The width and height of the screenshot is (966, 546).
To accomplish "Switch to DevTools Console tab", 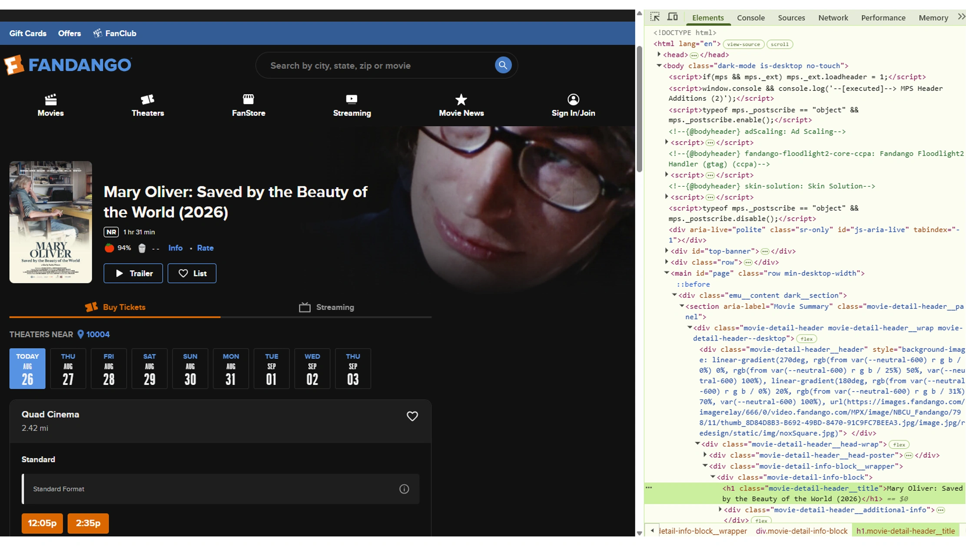I will (x=750, y=18).
